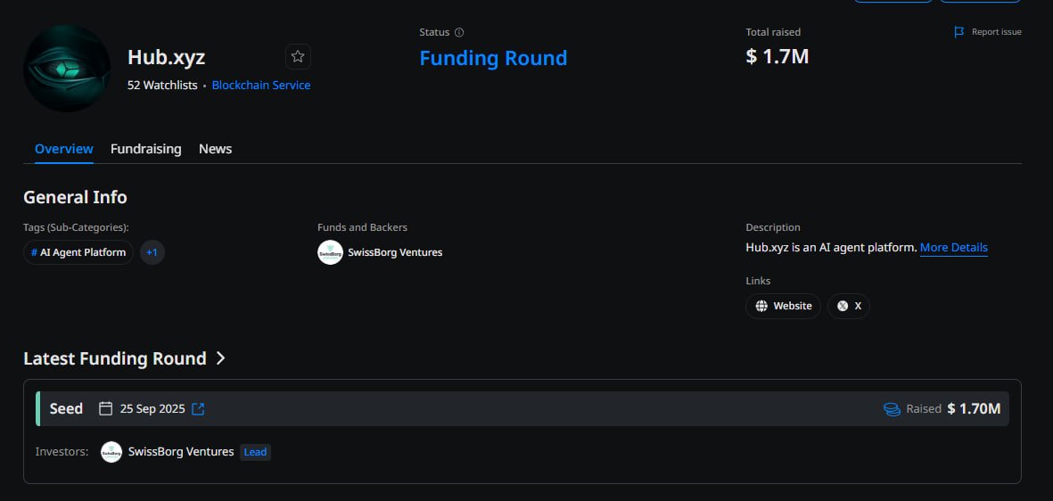Open external source link icon after date
This screenshot has width=1053, height=501.
[198, 408]
